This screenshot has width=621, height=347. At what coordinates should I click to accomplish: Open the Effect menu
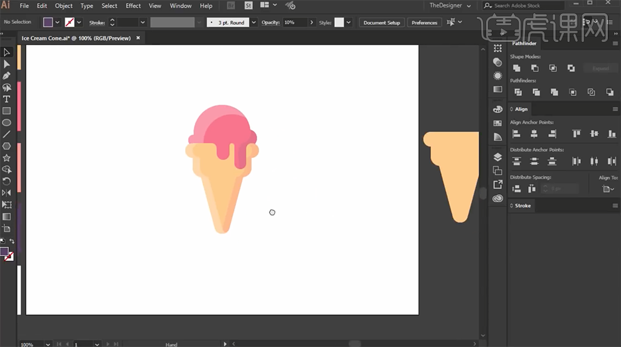pyautogui.click(x=133, y=6)
